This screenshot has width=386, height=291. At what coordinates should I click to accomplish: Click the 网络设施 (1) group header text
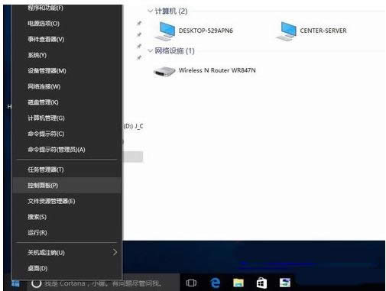click(174, 51)
